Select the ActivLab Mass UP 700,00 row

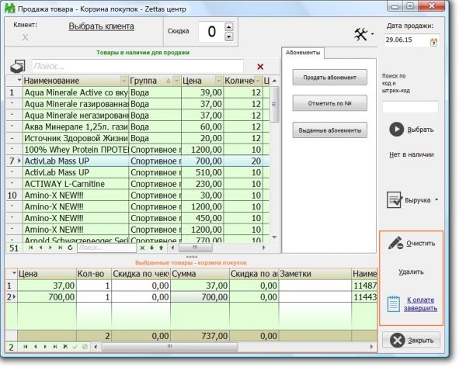point(76,160)
